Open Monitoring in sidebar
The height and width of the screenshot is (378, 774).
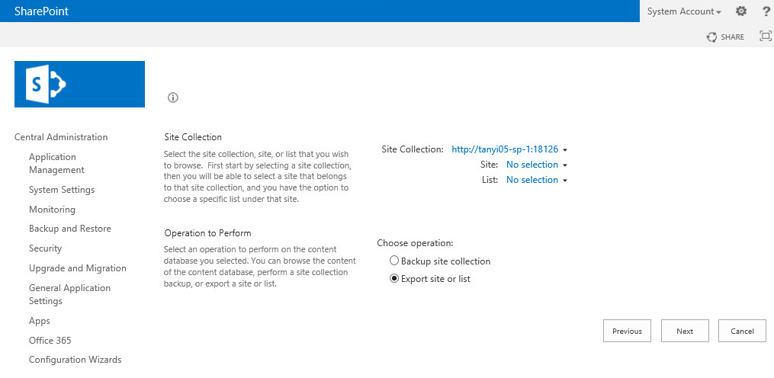(x=53, y=210)
